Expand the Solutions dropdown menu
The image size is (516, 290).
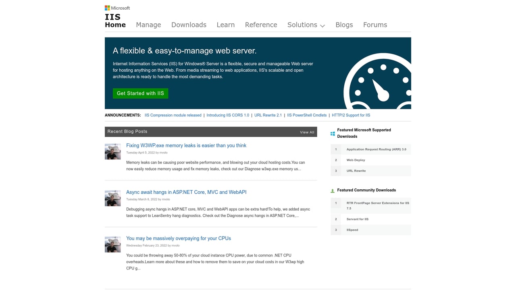(306, 25)
